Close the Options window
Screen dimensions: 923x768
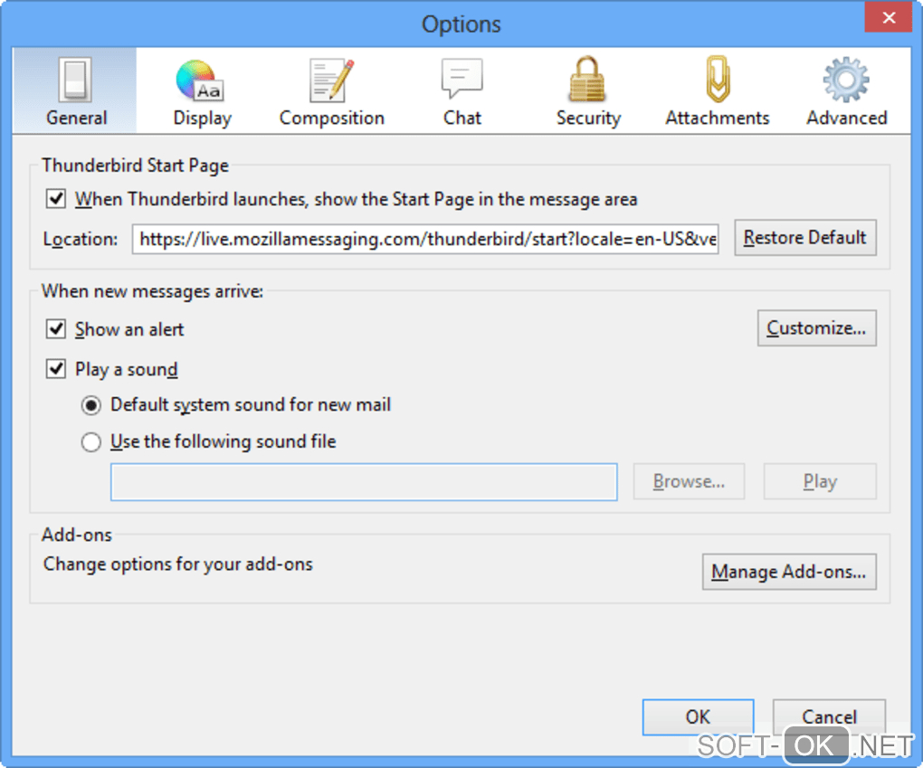pyautogui.click(x=889, y=17)
